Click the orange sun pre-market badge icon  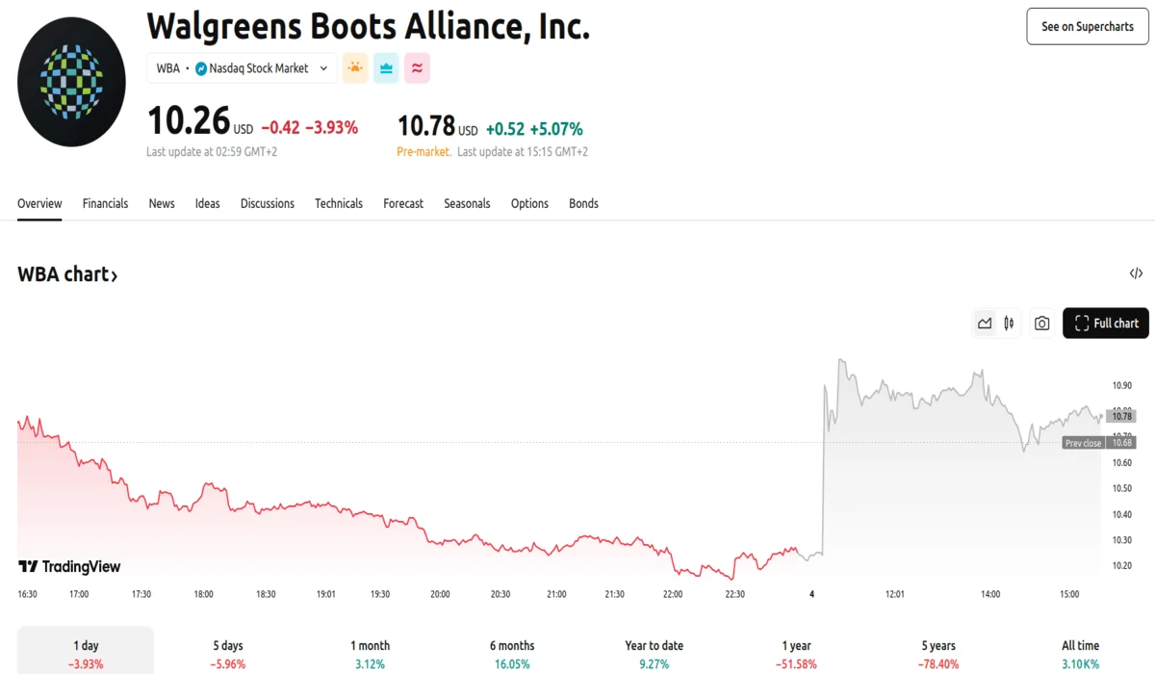(x=355, y=68)
